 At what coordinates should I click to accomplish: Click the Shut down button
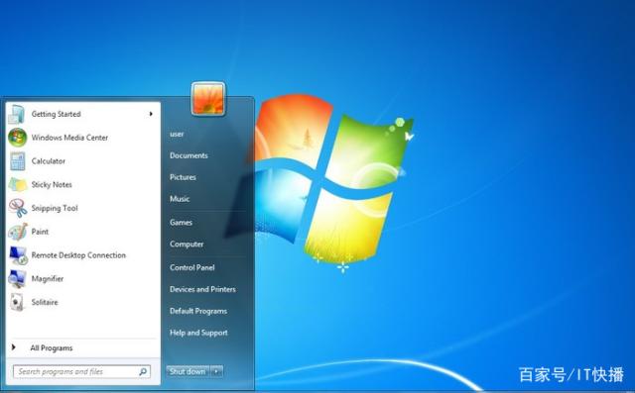coord(188,371)
